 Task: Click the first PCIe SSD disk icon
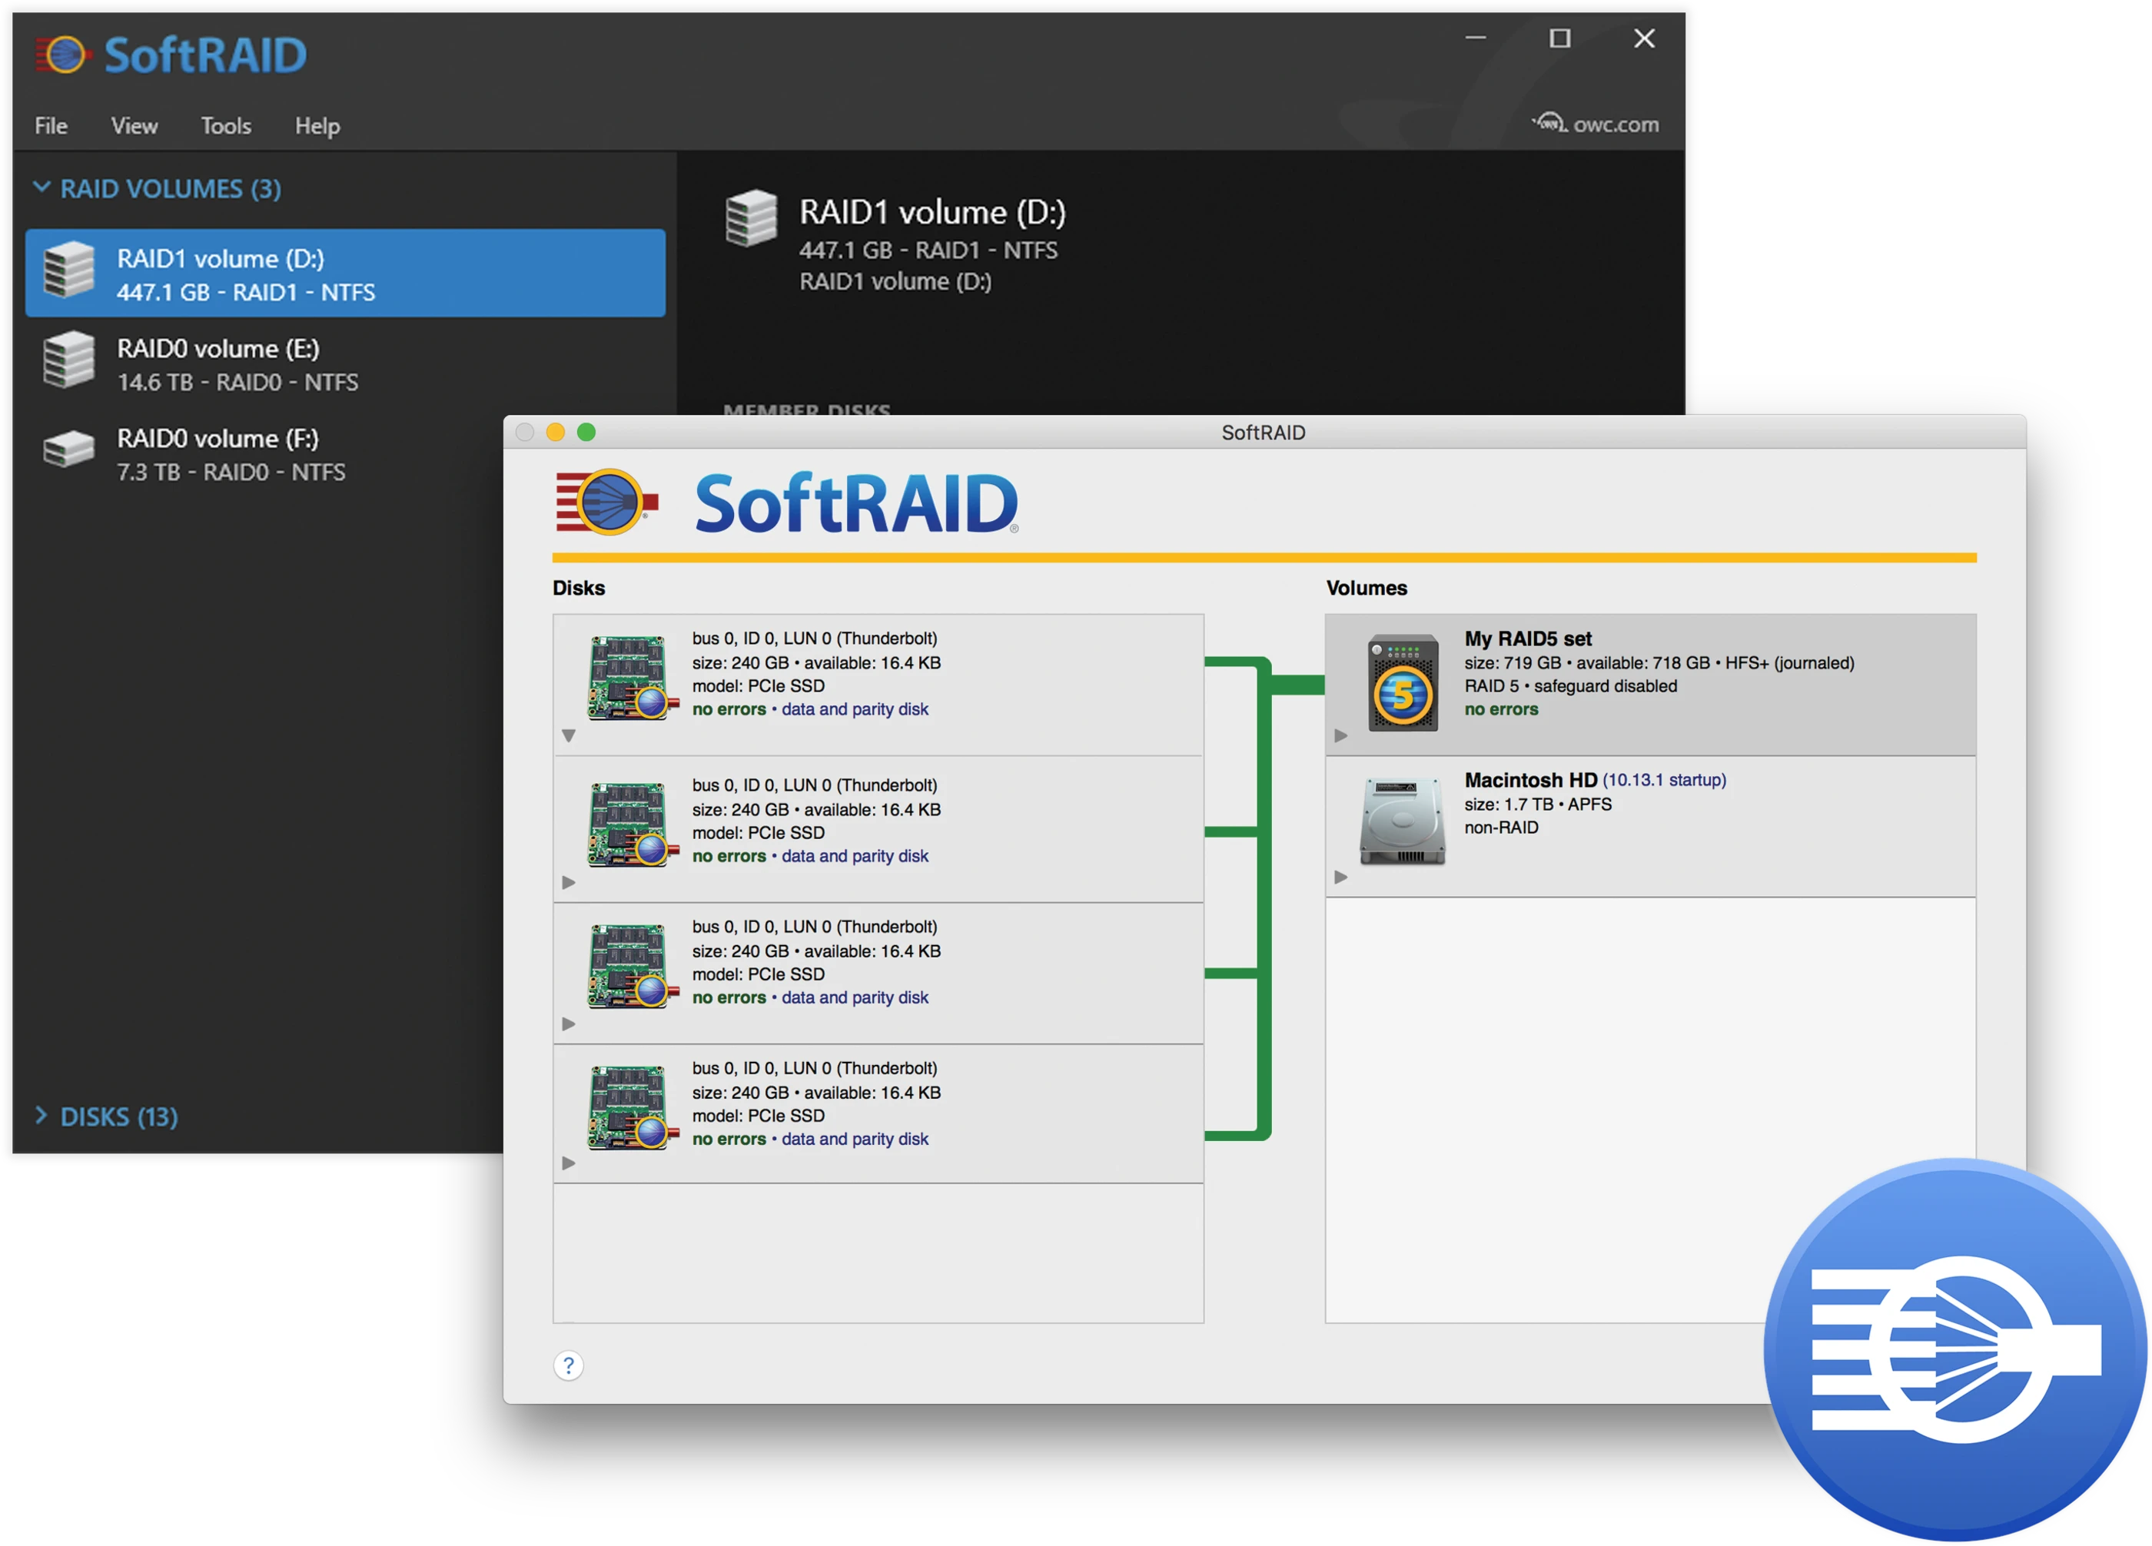(x=633, y=677)
